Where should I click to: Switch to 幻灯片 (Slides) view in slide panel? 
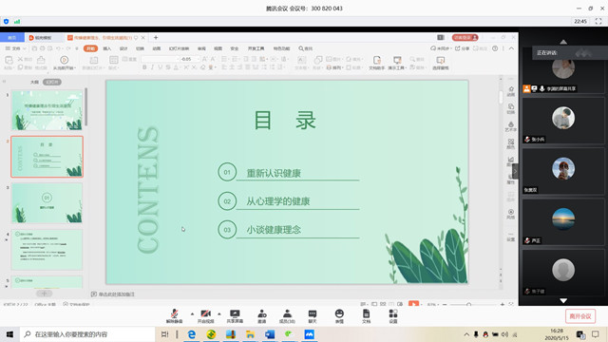52,83
